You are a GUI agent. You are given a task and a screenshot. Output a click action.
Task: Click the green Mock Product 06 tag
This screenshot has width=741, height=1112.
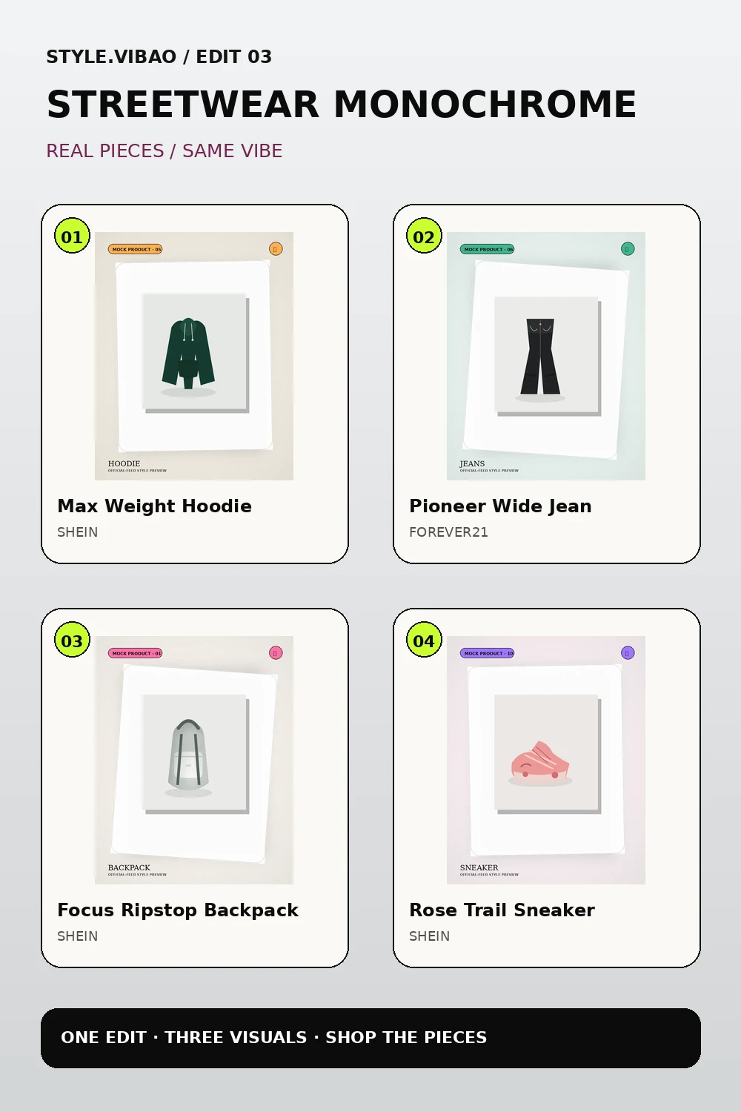coord(488,249)
